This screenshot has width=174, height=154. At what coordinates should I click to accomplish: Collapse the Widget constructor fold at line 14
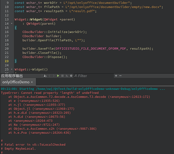pyautogui.click(x=12, y=23)
